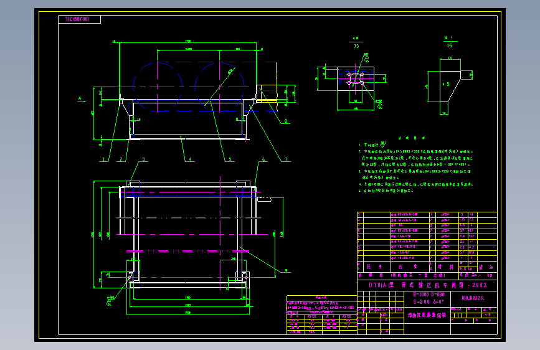Click the drawing number in the title block
540x350 pixels.
coord(473,298)
